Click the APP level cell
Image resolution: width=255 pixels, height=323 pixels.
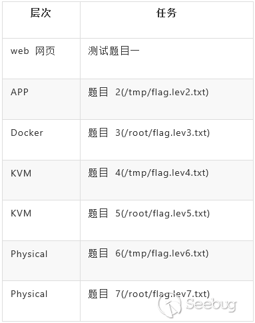41,99
